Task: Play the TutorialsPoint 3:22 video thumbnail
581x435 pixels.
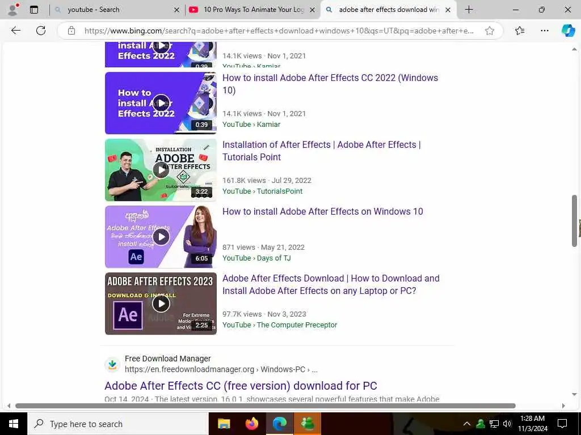Action: pyautogui.click(x=161, y=170)
